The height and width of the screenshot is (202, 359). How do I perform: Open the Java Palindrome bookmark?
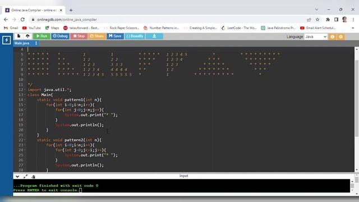[279, 28]
